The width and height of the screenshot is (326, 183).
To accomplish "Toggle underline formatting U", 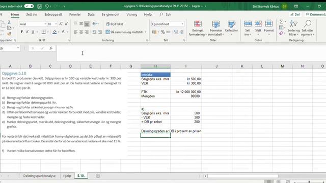I will click(33, 32).
